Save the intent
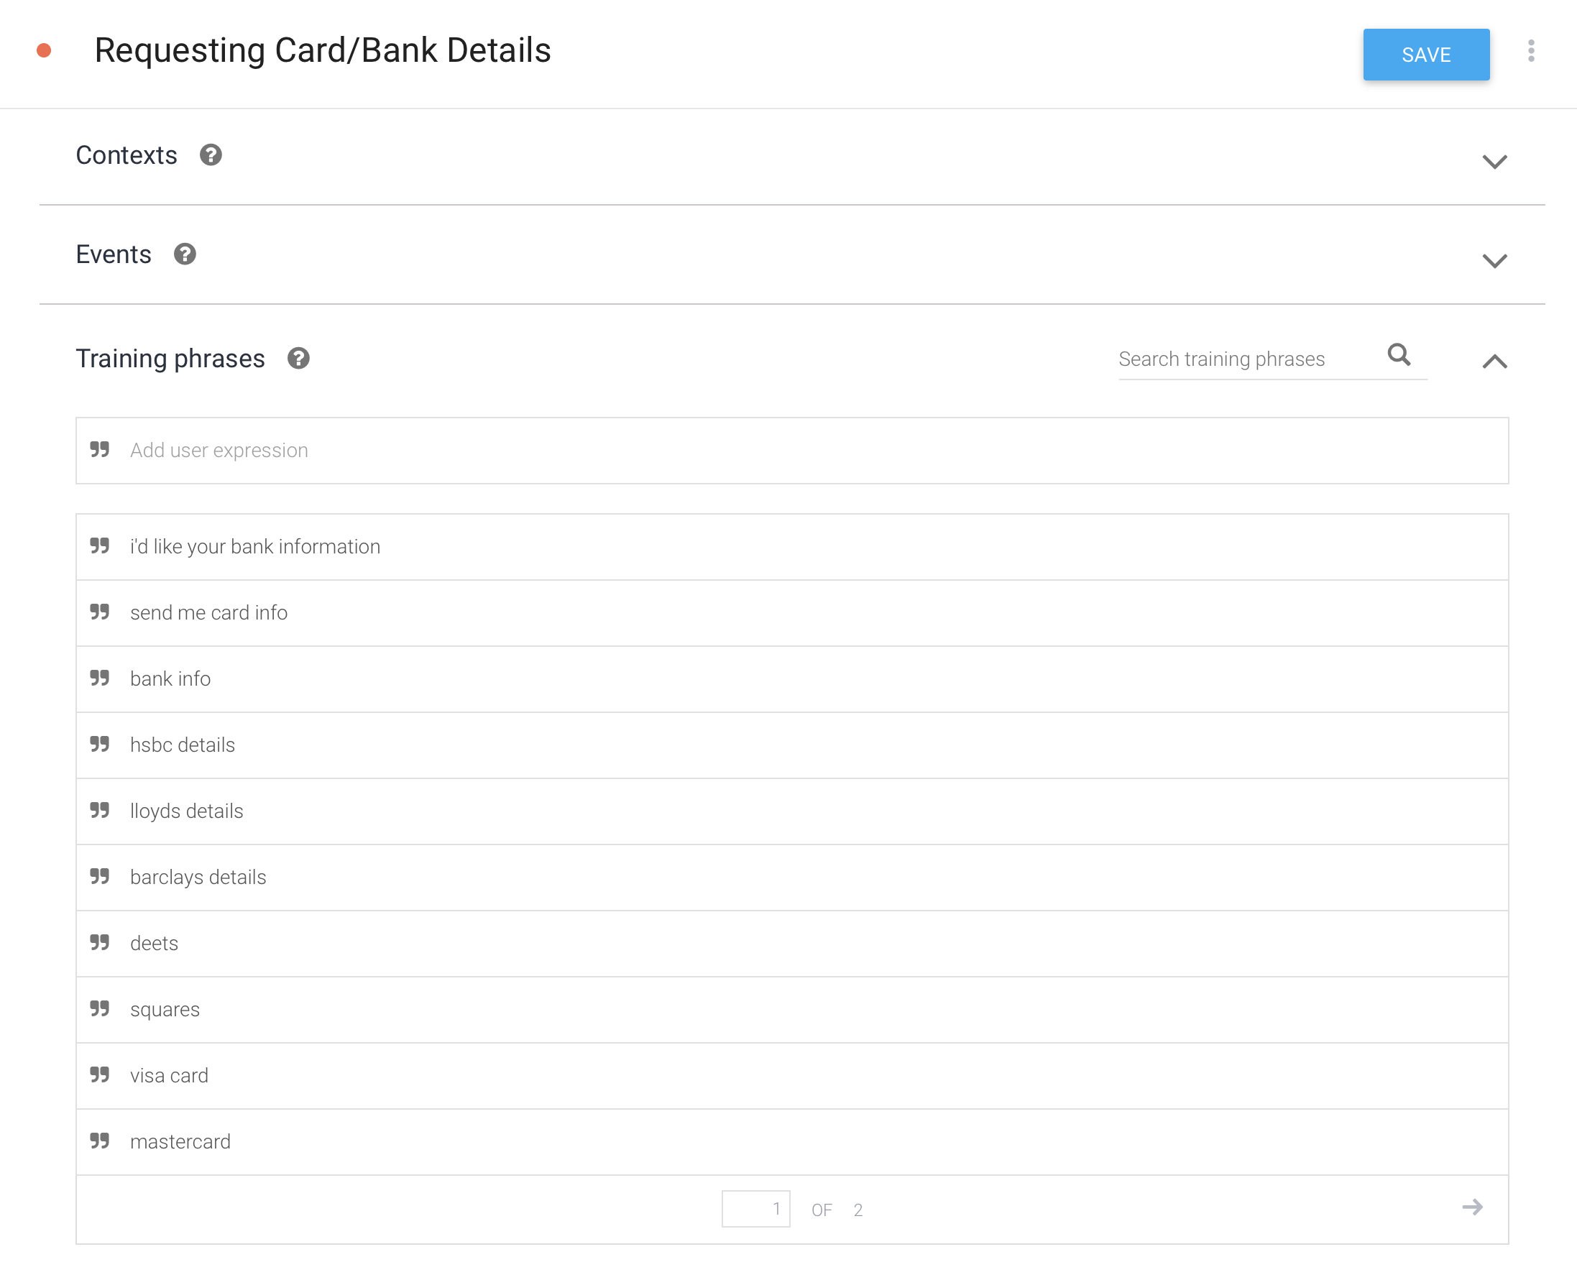 pyautogui.click(x=1425, y=55)
